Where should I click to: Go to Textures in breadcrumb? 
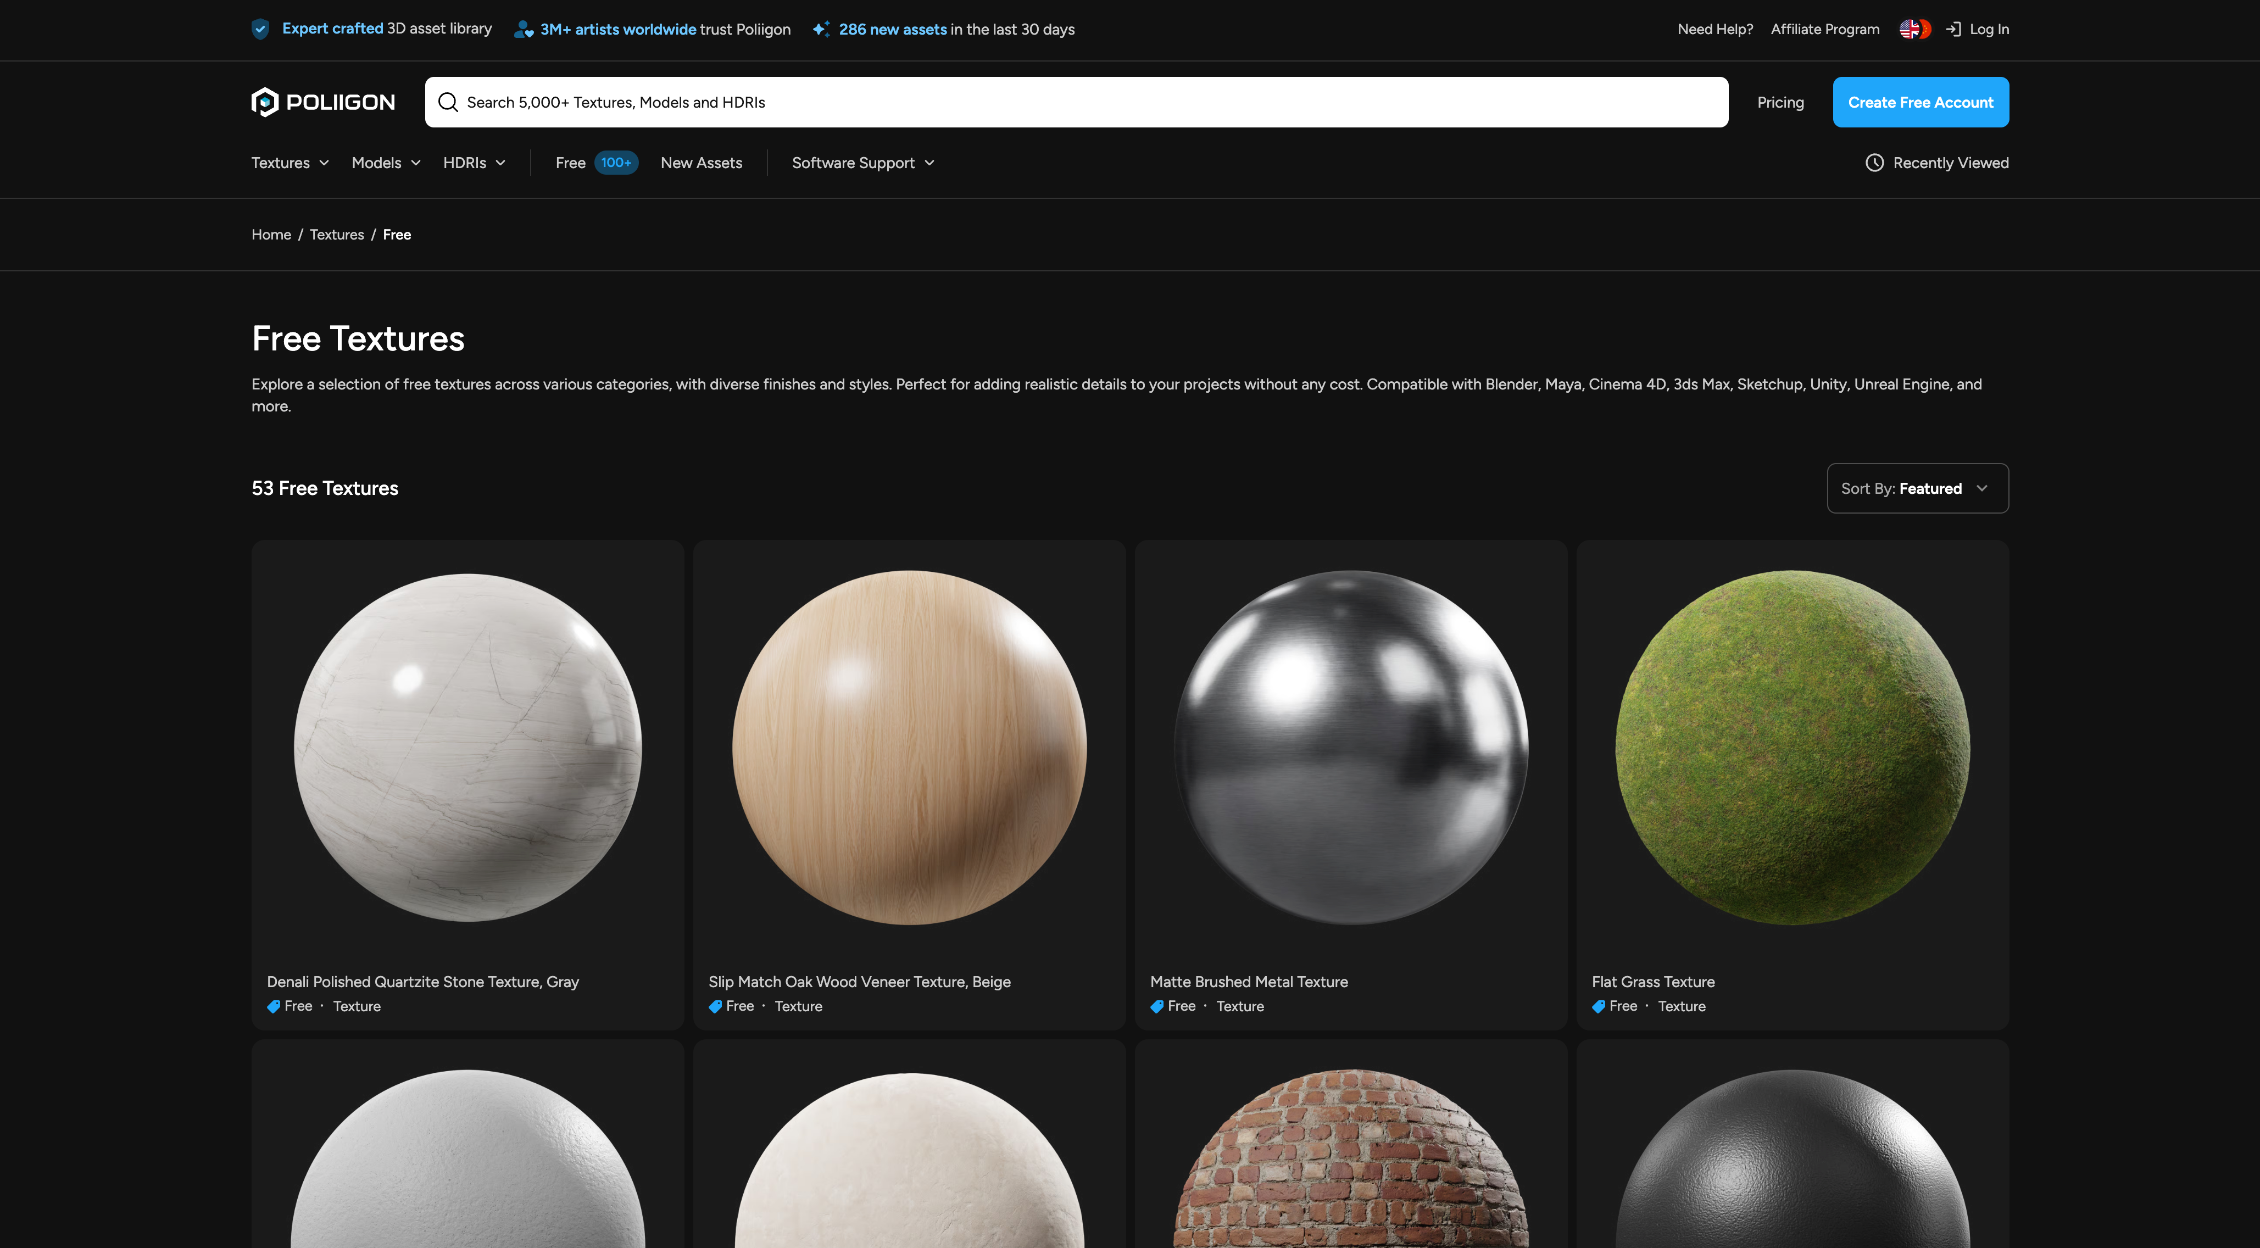pos(336,234)
